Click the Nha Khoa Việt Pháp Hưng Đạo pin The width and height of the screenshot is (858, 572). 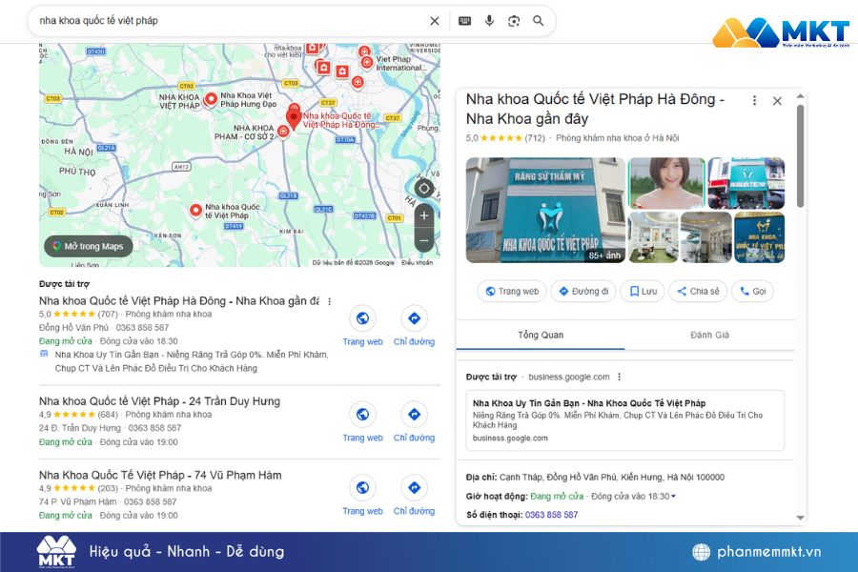tap(210, 99)
